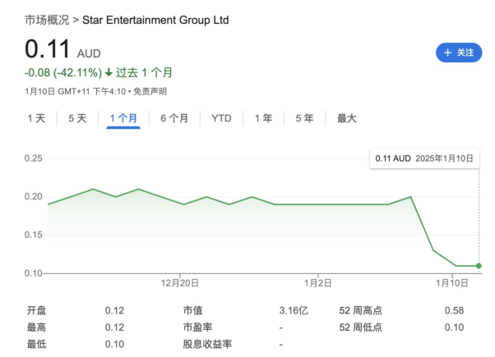Switch to the 5 天 range tab
The width and height of the screenshot is (495, 357).
[x=77, y=118]
